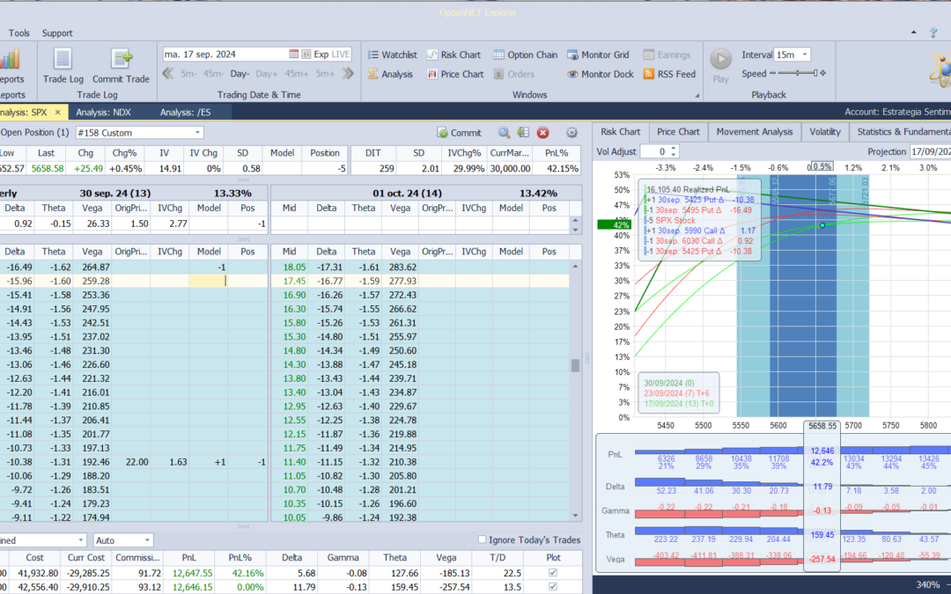
Task: Open the Trade Log icon
Action: [x=63, y=60]
